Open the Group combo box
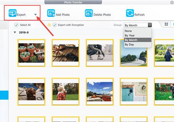 coord(138,25)
